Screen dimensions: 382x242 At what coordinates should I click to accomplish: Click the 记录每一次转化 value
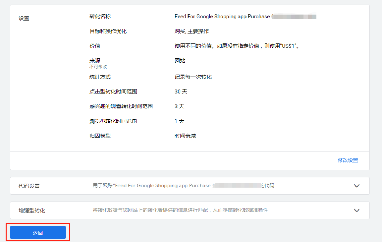193,77
